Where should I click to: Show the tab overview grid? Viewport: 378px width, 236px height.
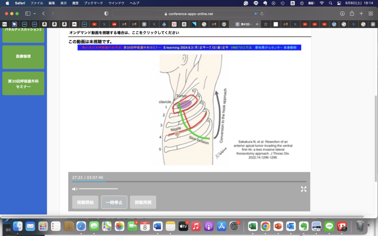coord(371,14)
